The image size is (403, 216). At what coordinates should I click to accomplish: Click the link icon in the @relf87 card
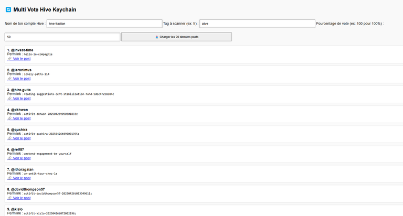point(9,158)
